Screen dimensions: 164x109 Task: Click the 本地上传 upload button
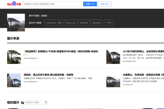(104, 4)
